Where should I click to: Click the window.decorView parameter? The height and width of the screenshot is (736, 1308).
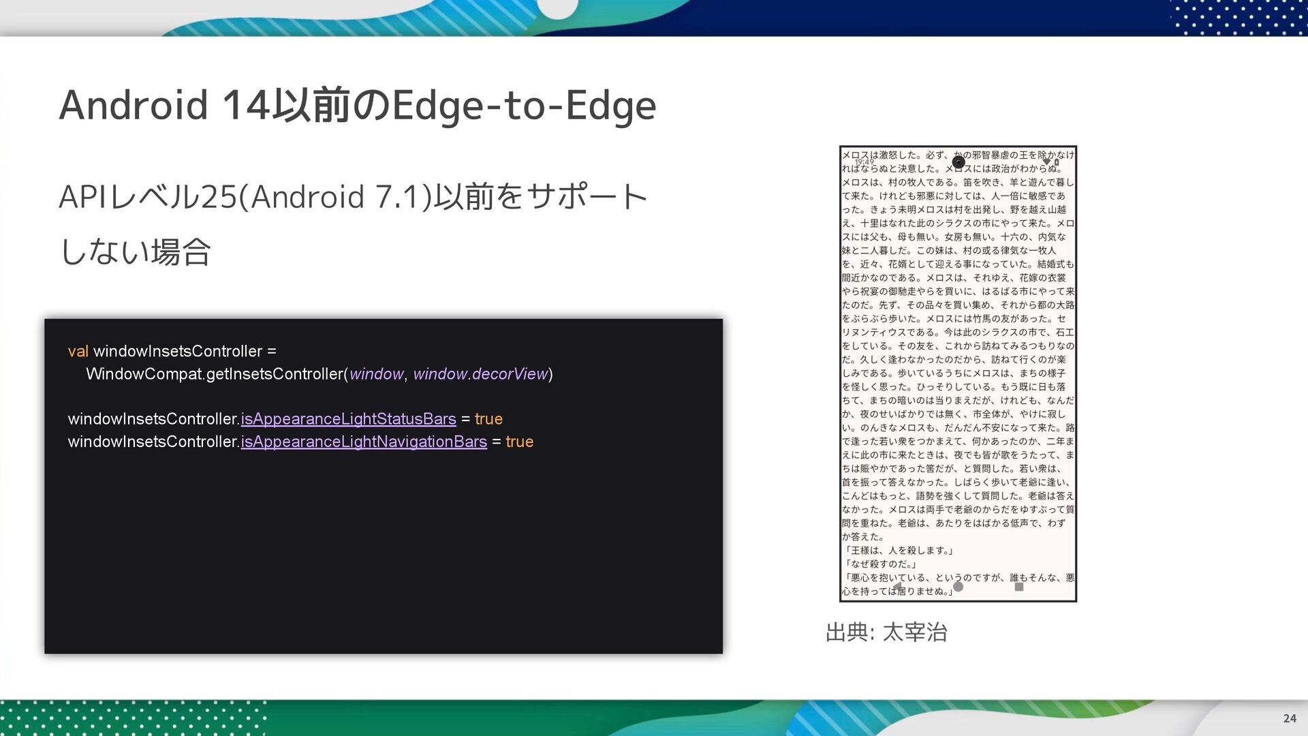(x=480, y=374)
